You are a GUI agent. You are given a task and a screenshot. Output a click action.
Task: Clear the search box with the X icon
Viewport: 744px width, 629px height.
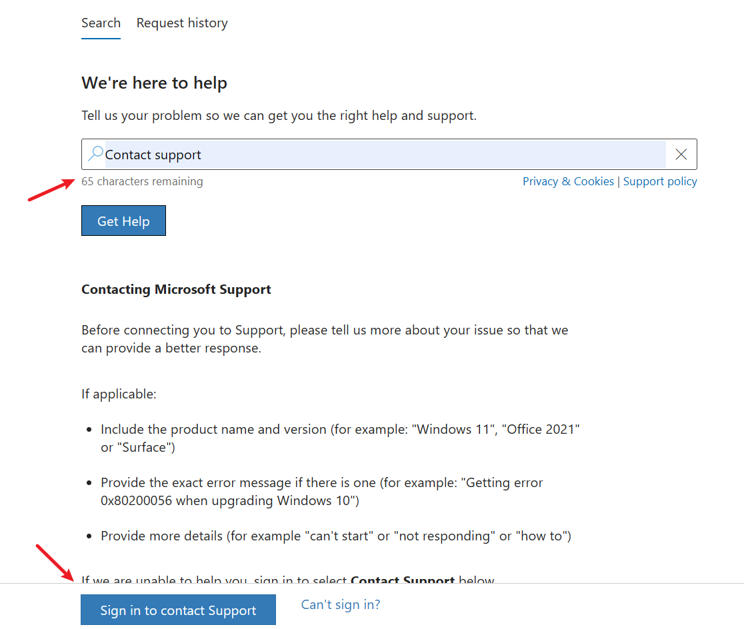(681, 155)
